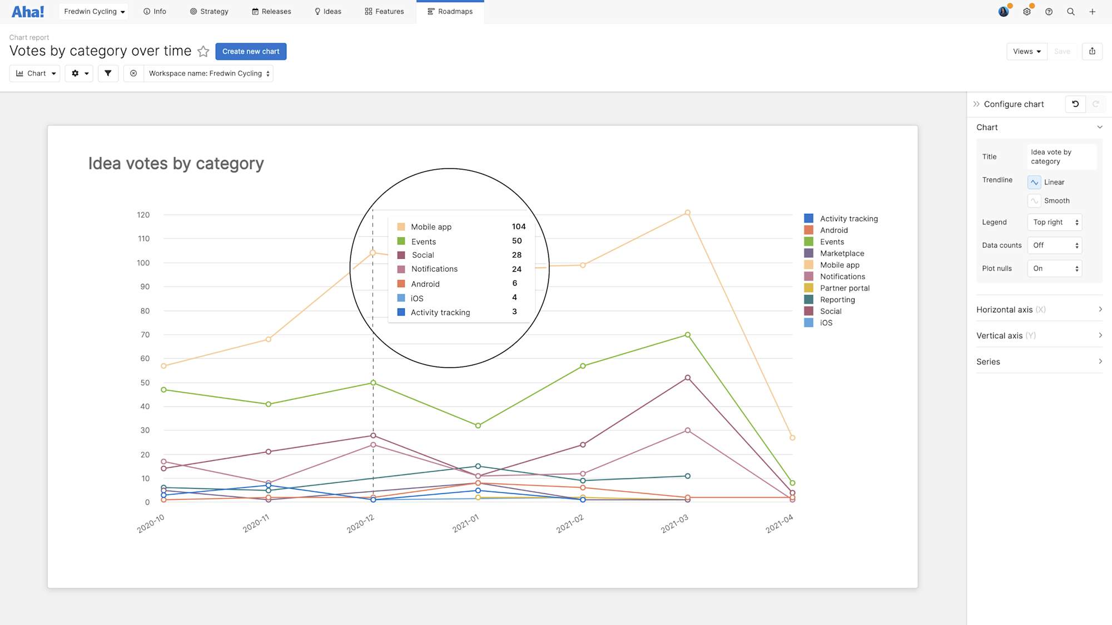Switch the trendline to Smooth
Viewport: 1112px width, 625px height.
point(1034,201)
